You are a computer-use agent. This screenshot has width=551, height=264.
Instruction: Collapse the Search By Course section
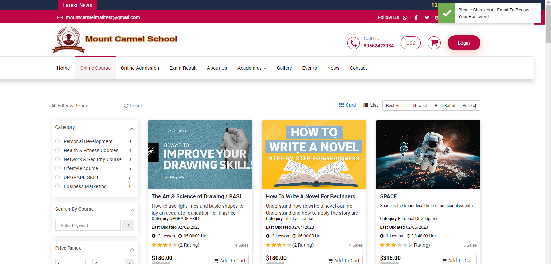pyautogui.click(x=132, y=210)
